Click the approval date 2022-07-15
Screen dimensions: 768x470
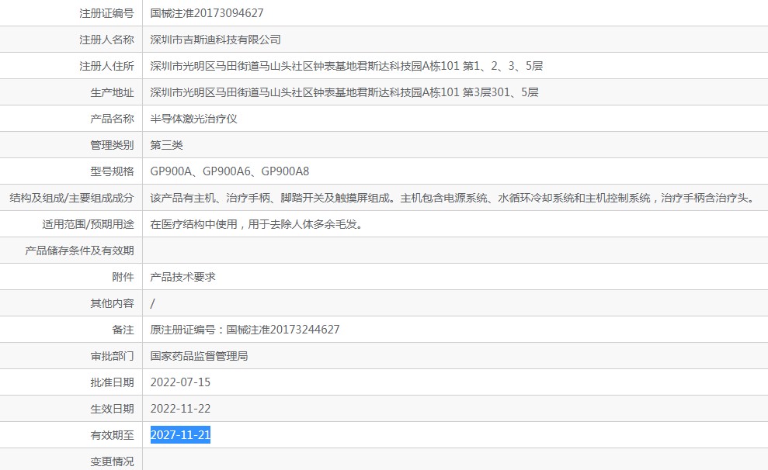click(x=180, y=382)
